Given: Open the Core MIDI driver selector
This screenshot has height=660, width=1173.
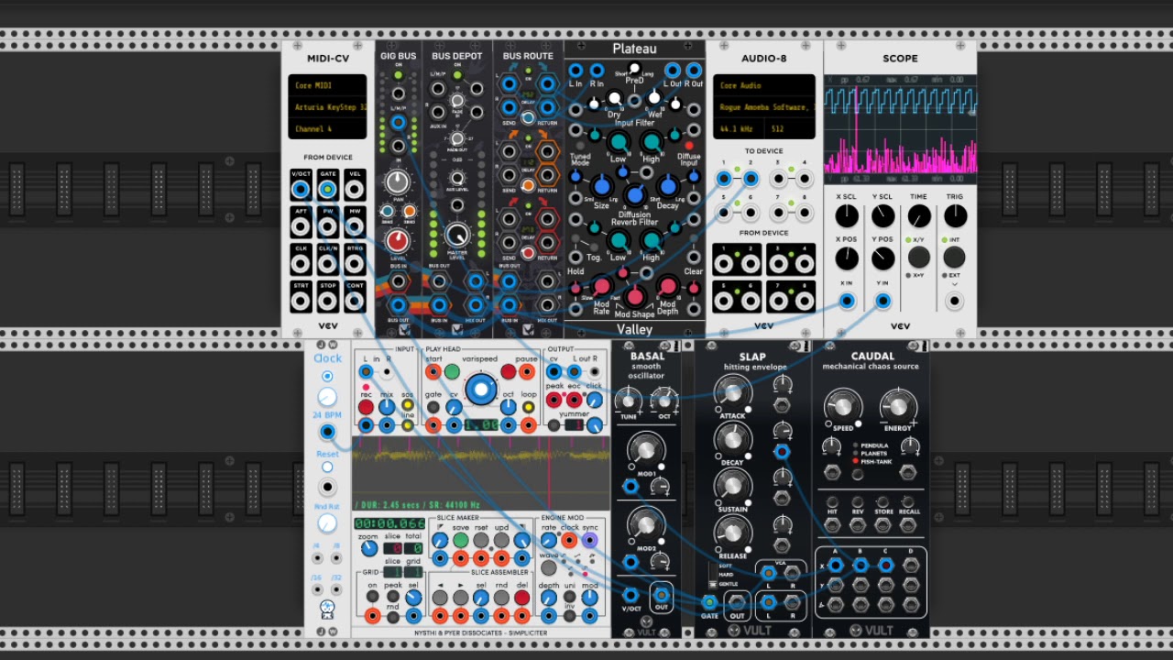Looking at the screenshot, I should tap(327, 85).
